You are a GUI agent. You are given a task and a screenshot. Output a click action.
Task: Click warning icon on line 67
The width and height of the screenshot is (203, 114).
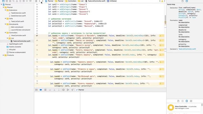160,35
